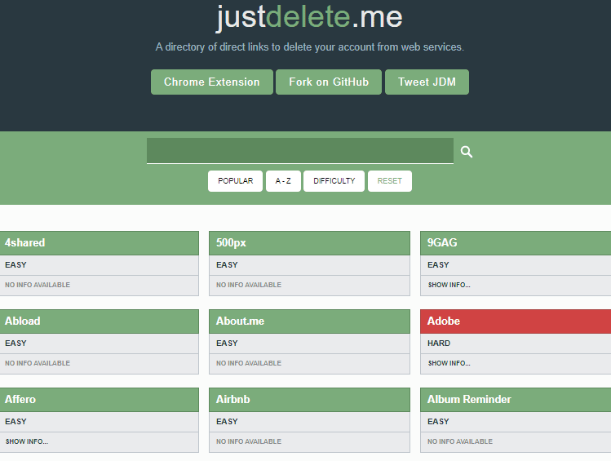The image size is (611, 461).
Task: Open the Affero delete link
Action: [100, 400]
